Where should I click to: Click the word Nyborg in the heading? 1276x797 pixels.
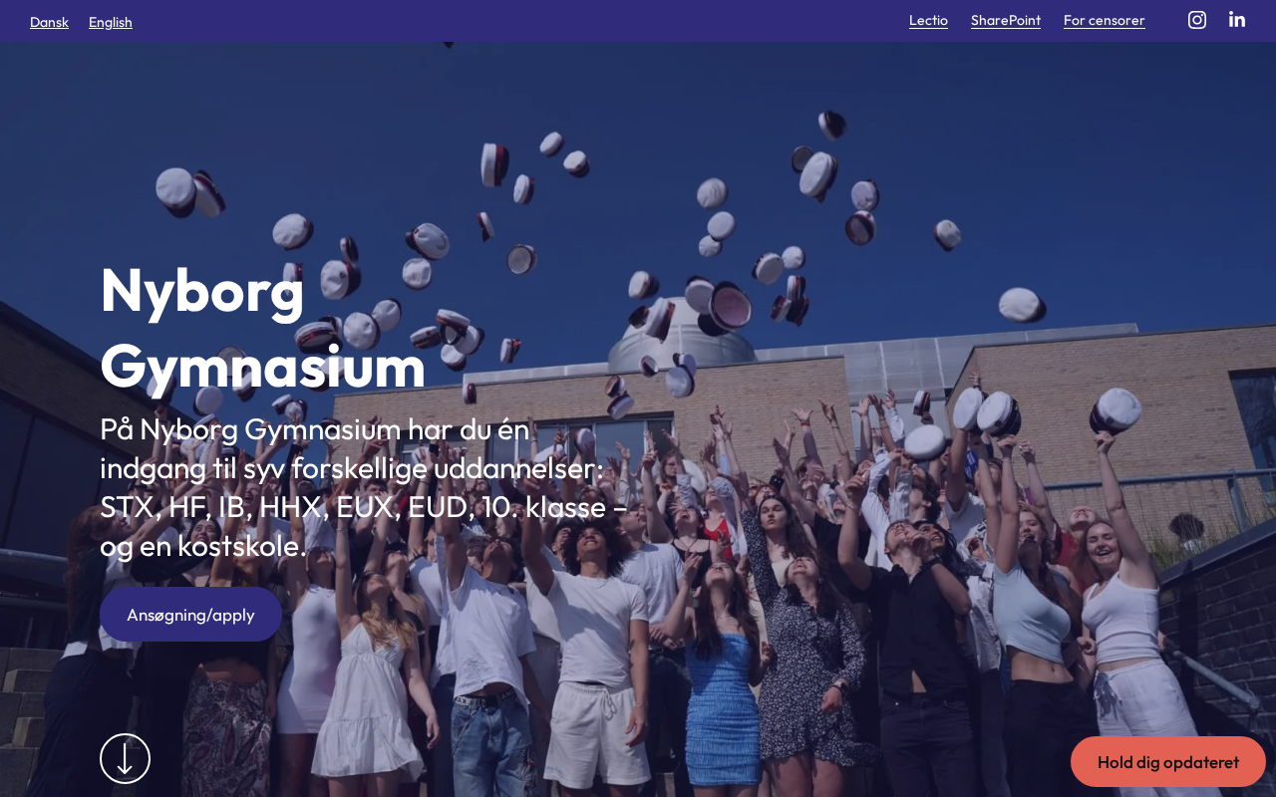coord(202,290)
